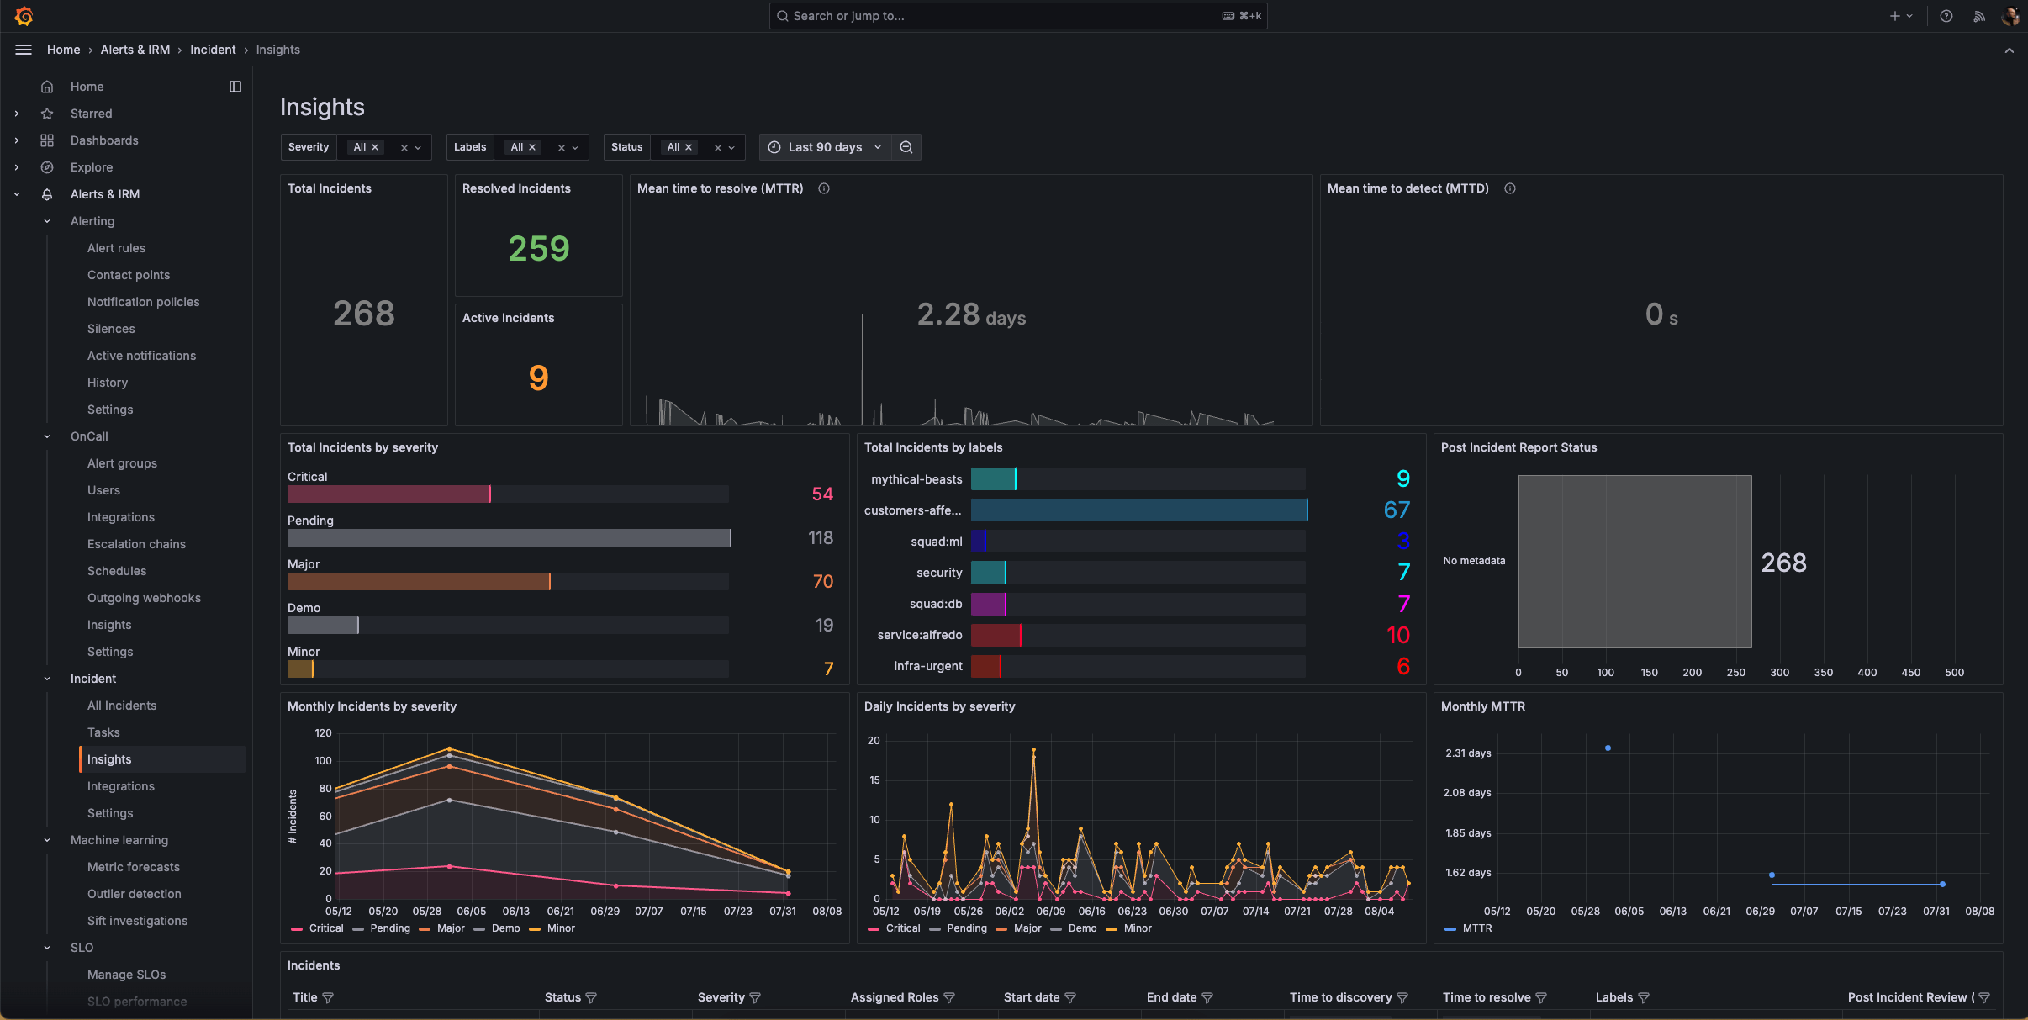Open the Grafana home logo
Image resolution: width=2028 pixels, height=1020 pixels.
tap(24, 15)
